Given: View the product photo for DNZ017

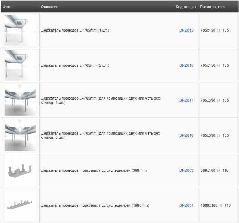Looking at the screenshot, I should click(20, 100).
